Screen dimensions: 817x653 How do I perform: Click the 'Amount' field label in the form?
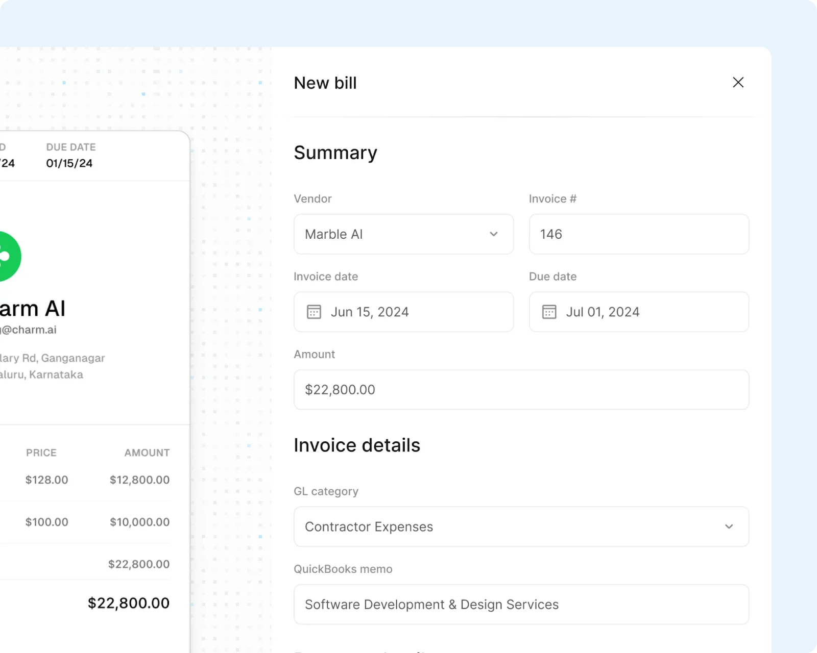coord(315,355)
